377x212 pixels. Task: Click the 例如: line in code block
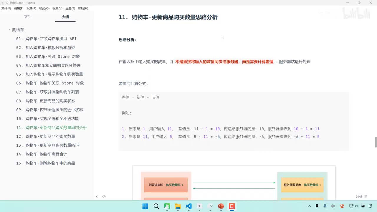coord(127,113)
